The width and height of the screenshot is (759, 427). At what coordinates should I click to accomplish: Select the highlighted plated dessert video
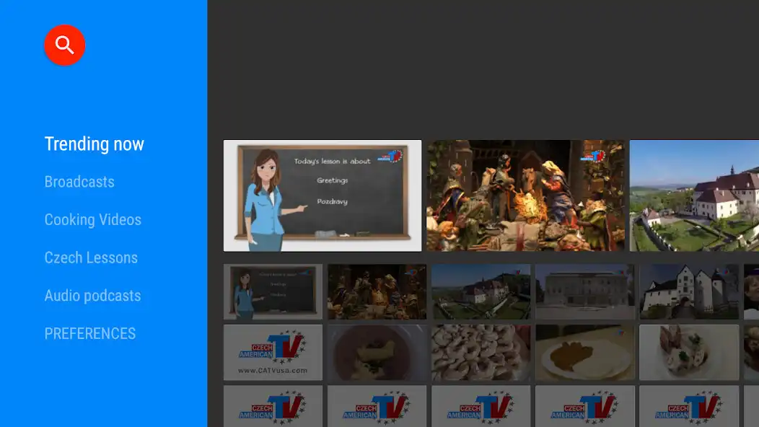click(689, 352)
